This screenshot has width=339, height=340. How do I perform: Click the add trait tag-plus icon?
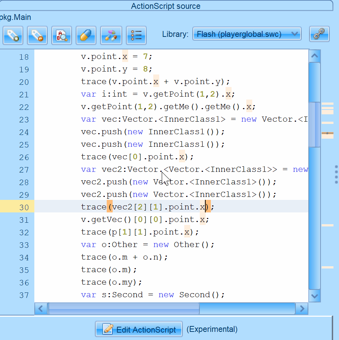[x=13, y=35]
